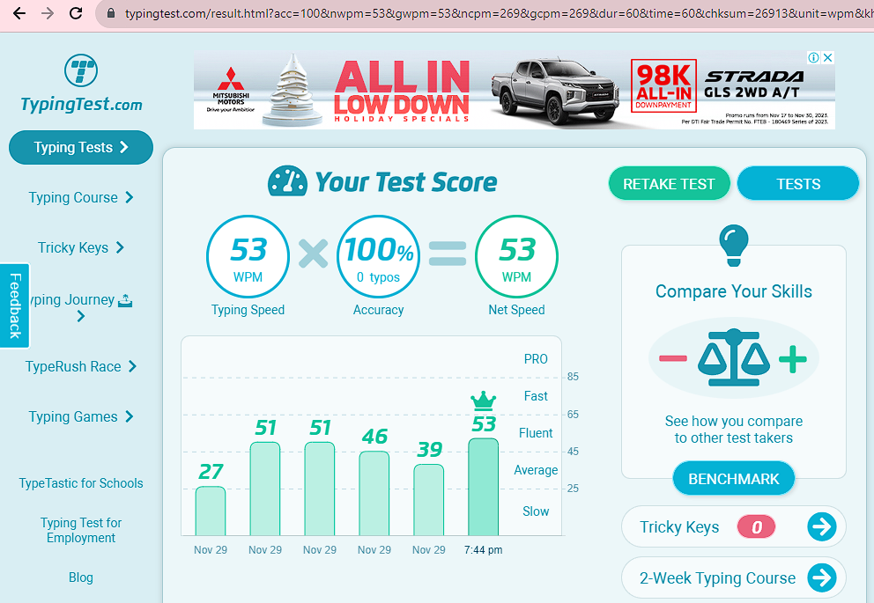This screenshot has height=603, width=874.
Task: Select the chart bar labeled 39
Action: pos(429,500)
